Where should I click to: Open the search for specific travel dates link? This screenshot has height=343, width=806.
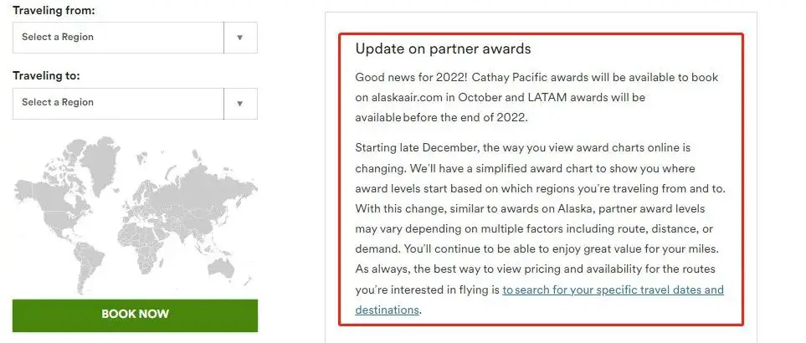pyautogui.click(x=613, y=289)
